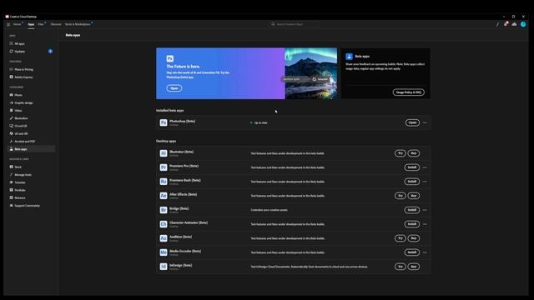
Task: Open Stock resource link in sidebar
Action: coord(31,167)
